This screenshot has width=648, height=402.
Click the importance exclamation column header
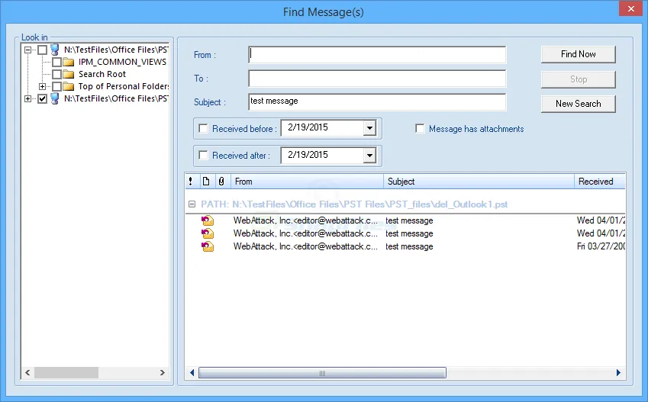click(190, 182)
